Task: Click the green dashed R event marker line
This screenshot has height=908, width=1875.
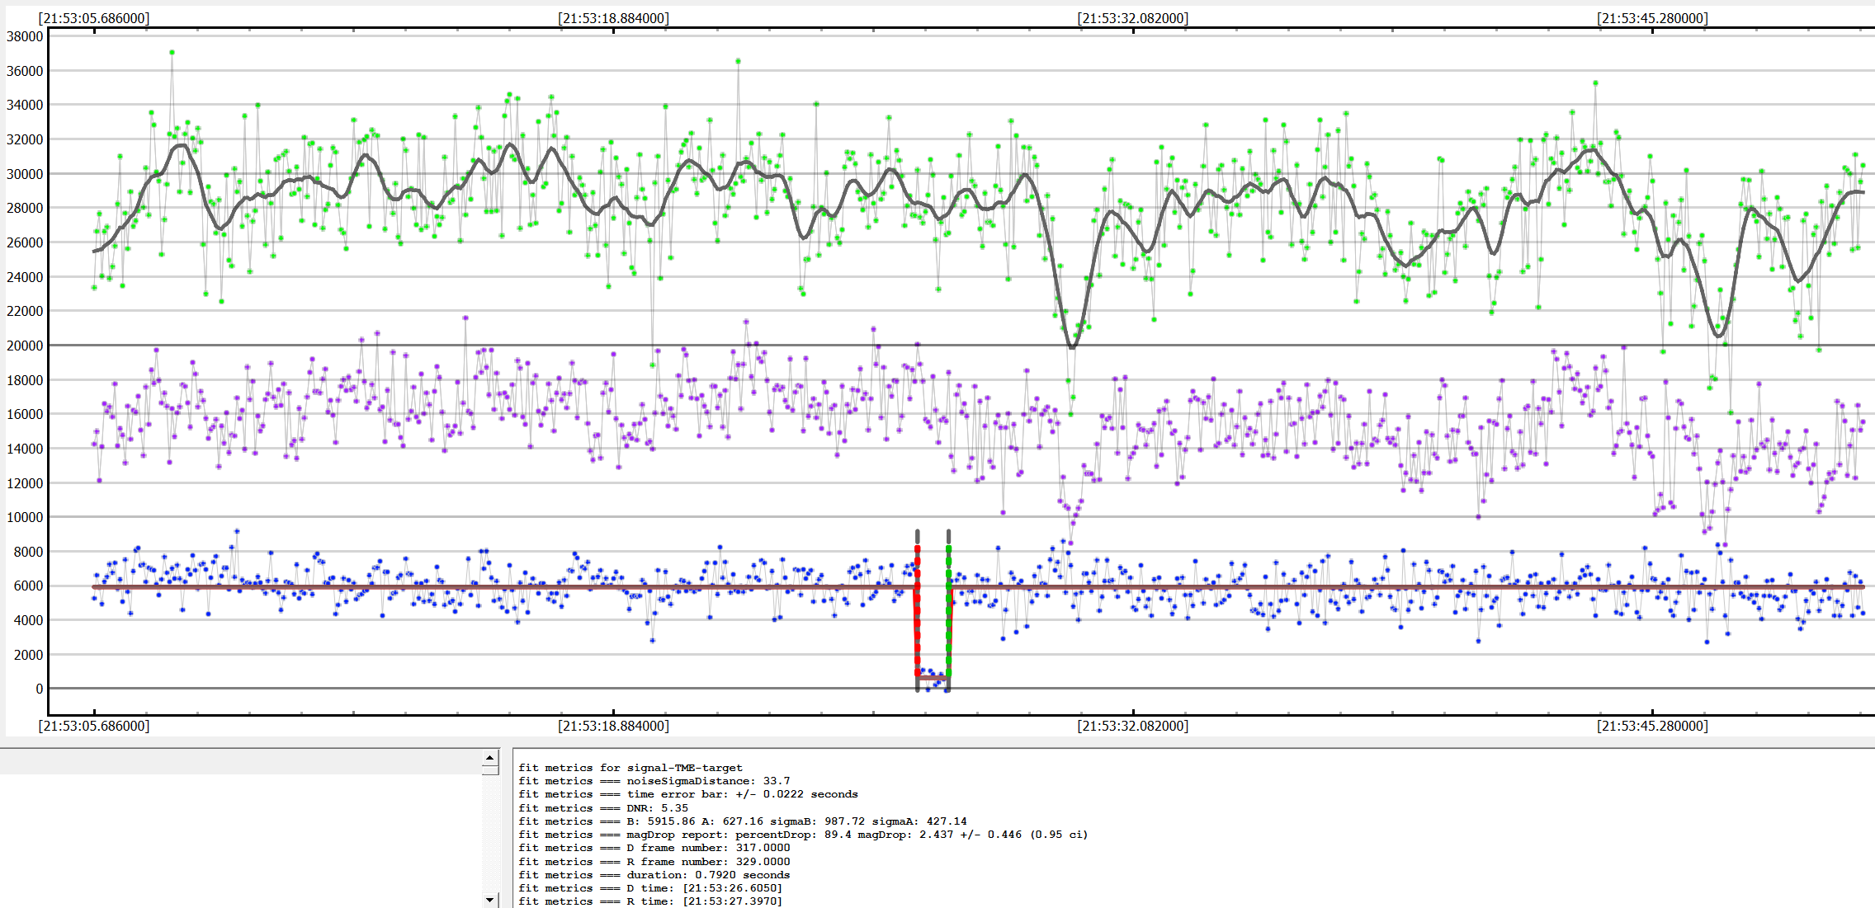Action: click(x=949, y=611)
